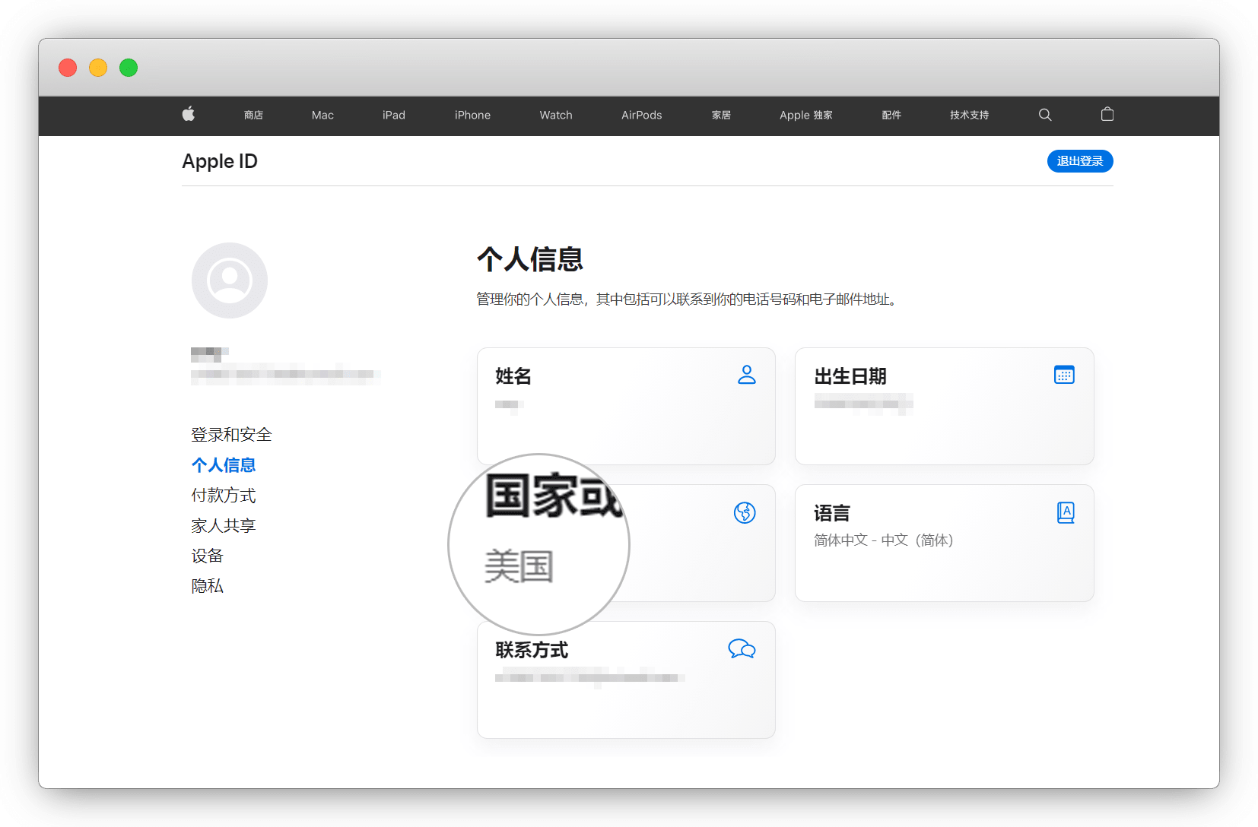Click the calendar icon on 出生日期 card
Screen dimensions: 1258x827
(x=1064, y=375)
